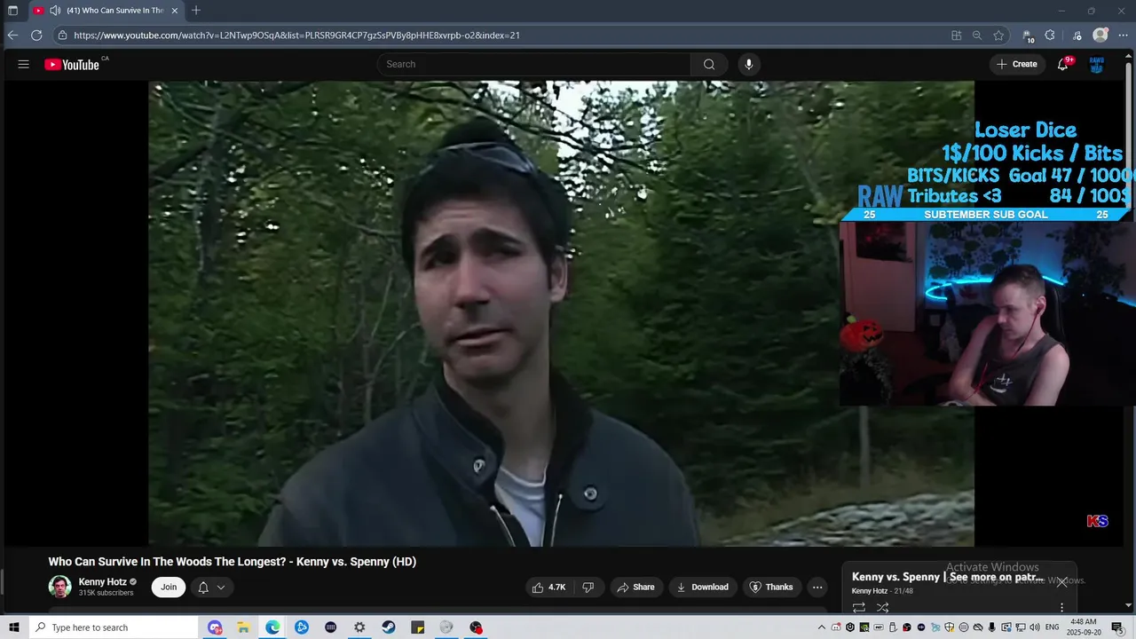
Task: Open the YouTube Create button
Action: point(1017,64)
